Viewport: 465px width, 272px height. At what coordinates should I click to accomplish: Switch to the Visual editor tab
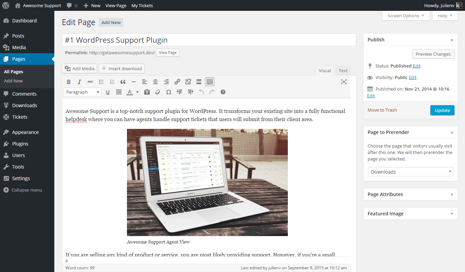point(325,71)
